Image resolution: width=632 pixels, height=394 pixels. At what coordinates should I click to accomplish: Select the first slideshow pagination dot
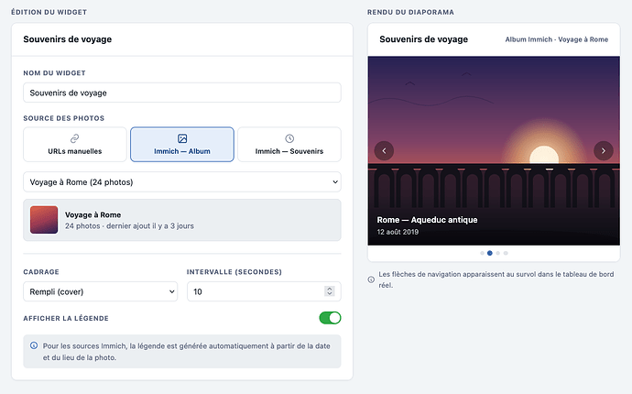[x=482, y=253]
